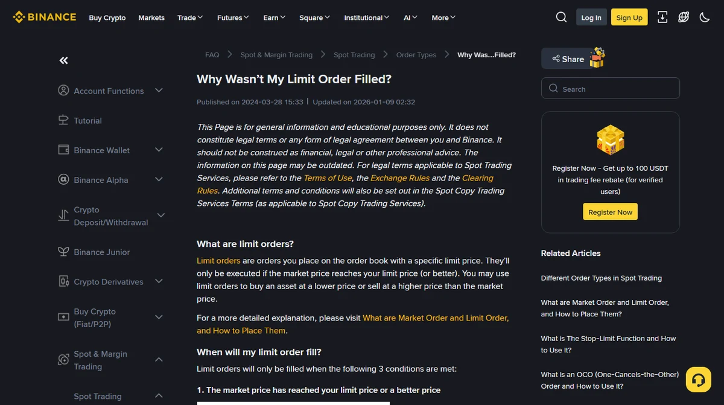
Task: Open the support chat headset icon
Action: click(699, 380)
